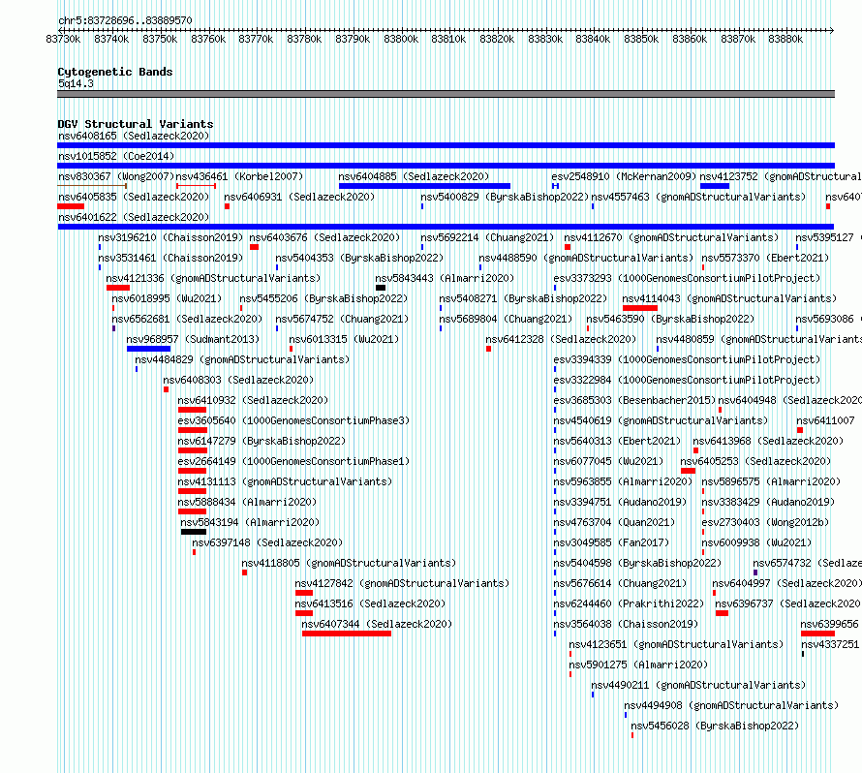Click nsv5408271 (ByrskaBishop2022) label
Image resolution: width=862 pixels, height=773 pixels.
(x=523, y=298)
